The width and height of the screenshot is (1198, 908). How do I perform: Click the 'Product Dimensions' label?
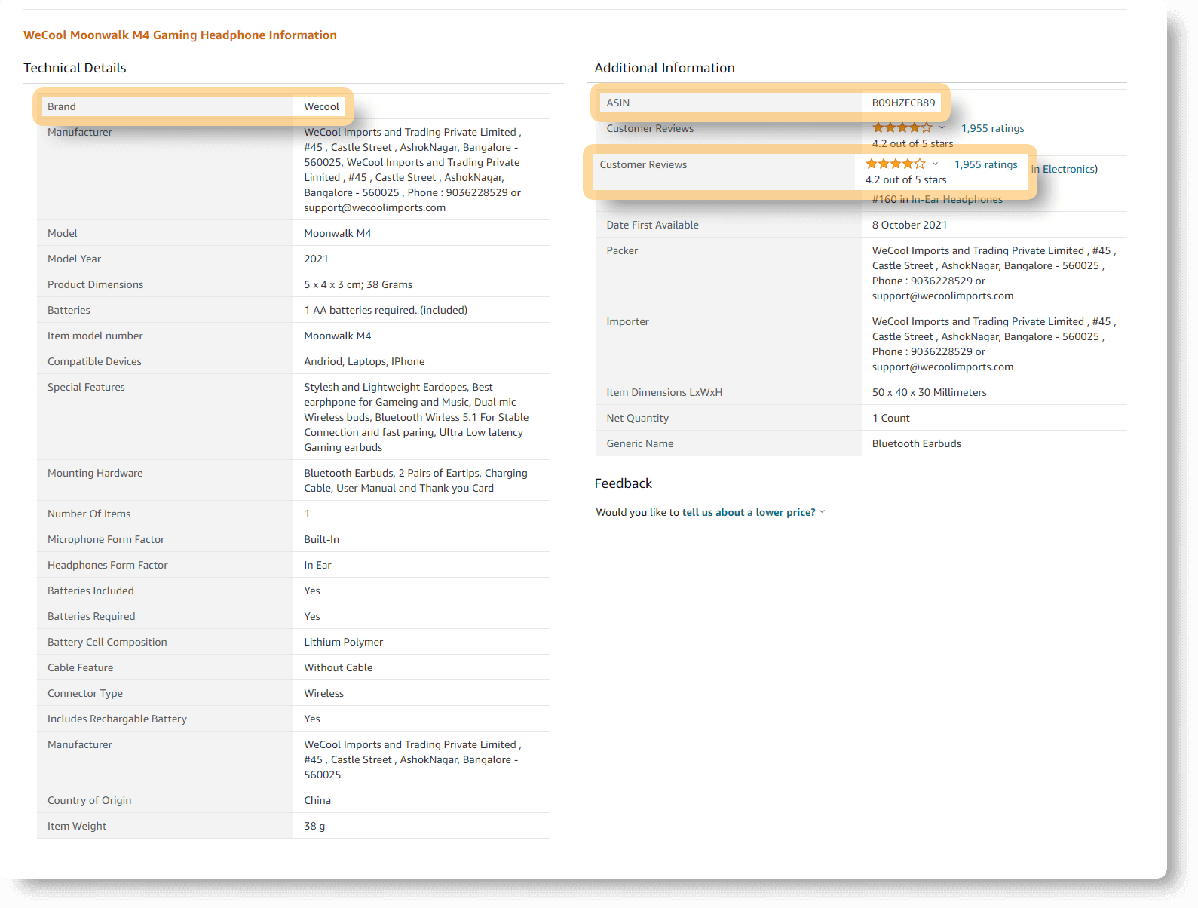pos(95,284)
